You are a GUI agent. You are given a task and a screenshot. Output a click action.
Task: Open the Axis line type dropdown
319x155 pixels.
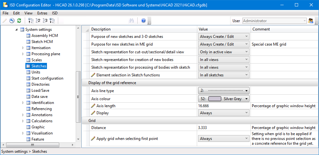coord(224,91)
